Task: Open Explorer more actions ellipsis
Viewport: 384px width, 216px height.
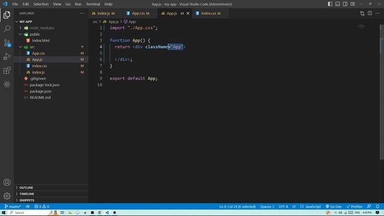Action: [82, 13]
